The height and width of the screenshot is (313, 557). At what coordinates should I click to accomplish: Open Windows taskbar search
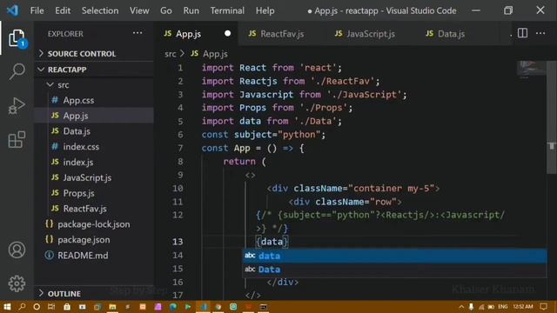22,307
